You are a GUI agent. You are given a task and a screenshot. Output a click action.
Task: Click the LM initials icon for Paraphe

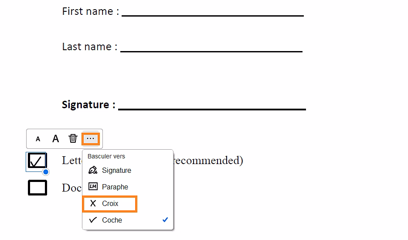coord(93,187)
